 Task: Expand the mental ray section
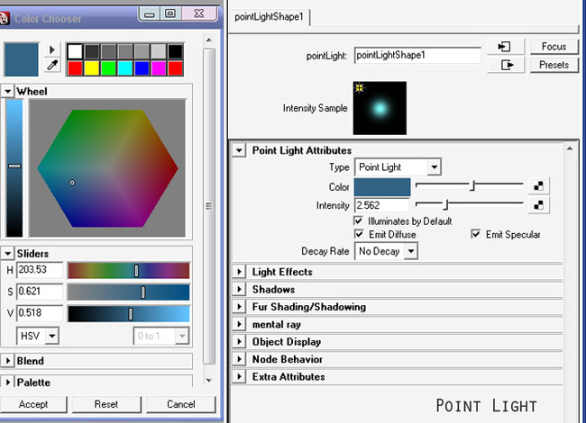[239, 324]
